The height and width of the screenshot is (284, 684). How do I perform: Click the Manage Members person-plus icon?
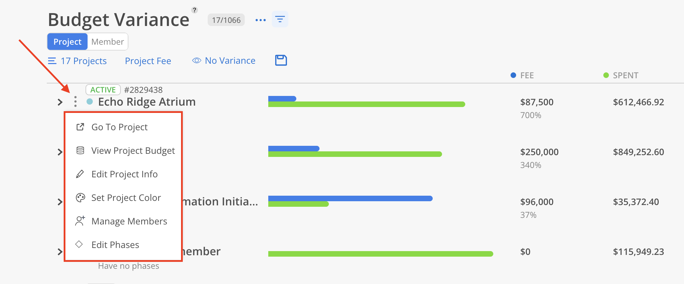(80, 221)
